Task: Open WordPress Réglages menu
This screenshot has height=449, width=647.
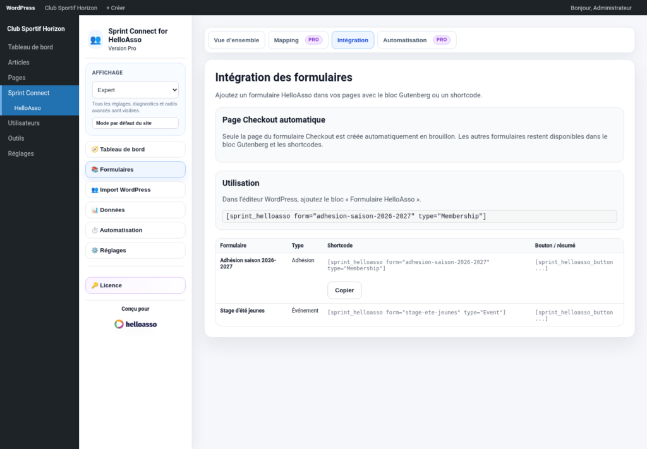Action: [x=39, y=153]
